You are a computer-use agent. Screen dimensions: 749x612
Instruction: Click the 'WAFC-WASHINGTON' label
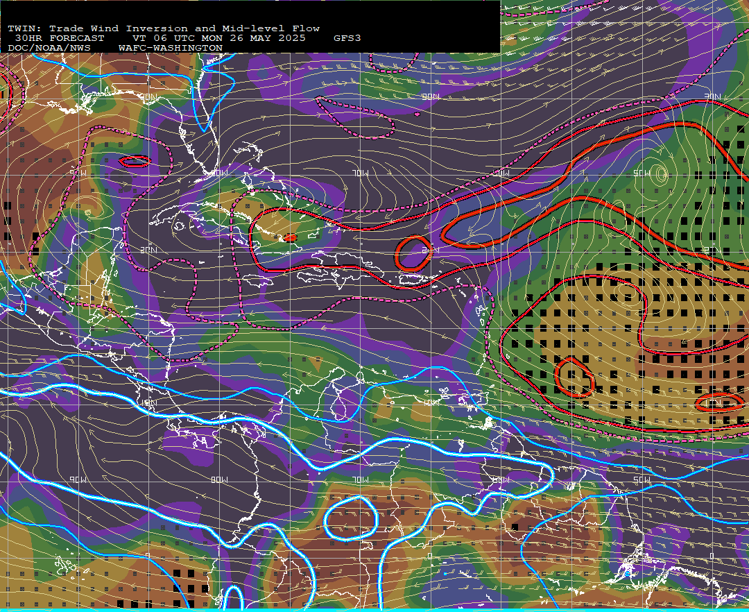pyautogui.click(x=171, y=48)
